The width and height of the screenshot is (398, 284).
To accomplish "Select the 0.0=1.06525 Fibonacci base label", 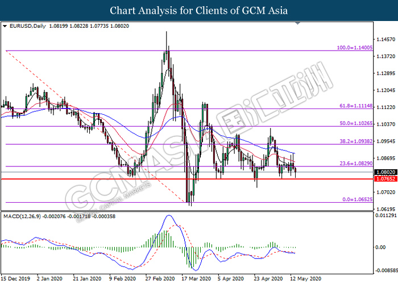I will coord(356,199).
